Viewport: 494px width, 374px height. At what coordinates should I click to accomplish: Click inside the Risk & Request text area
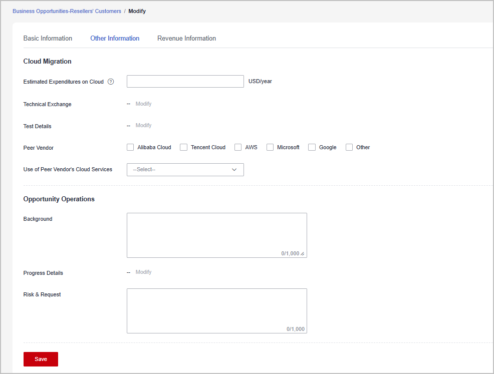click(216, 308)
